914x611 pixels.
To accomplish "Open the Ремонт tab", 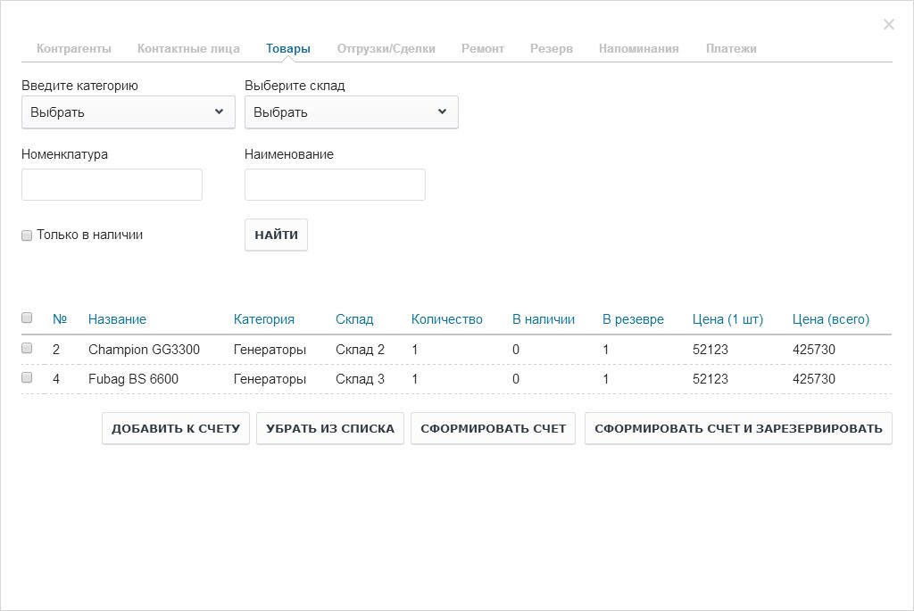I will pyautogui.click(x=483, y=49).
